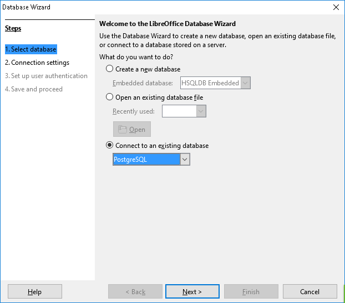Click the Database Wizard title bar
The height and width of the screenshot is (303, 345).
(166, 7)
